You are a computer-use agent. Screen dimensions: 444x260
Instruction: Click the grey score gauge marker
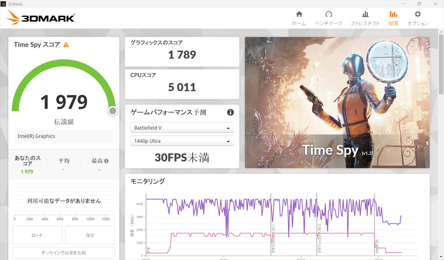(113, 111)
